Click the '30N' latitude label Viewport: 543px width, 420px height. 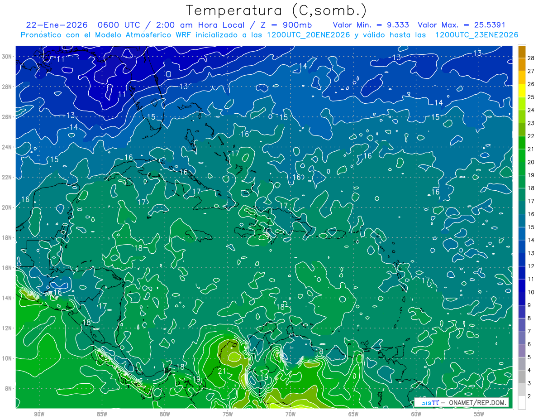click(6, 57)
